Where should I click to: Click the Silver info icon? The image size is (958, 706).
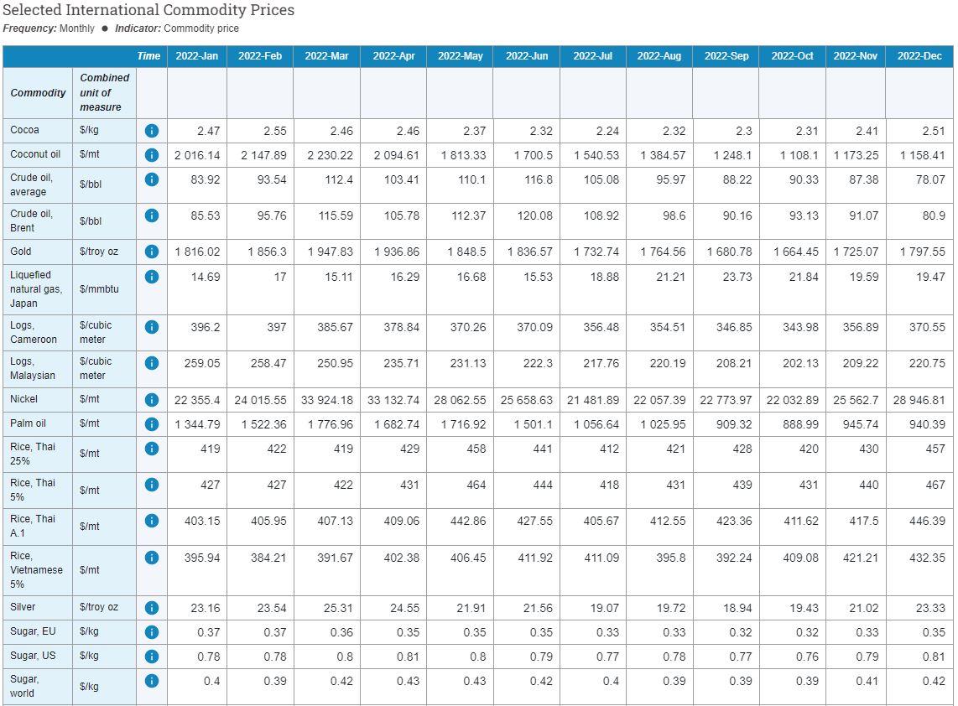coord(152,606)
